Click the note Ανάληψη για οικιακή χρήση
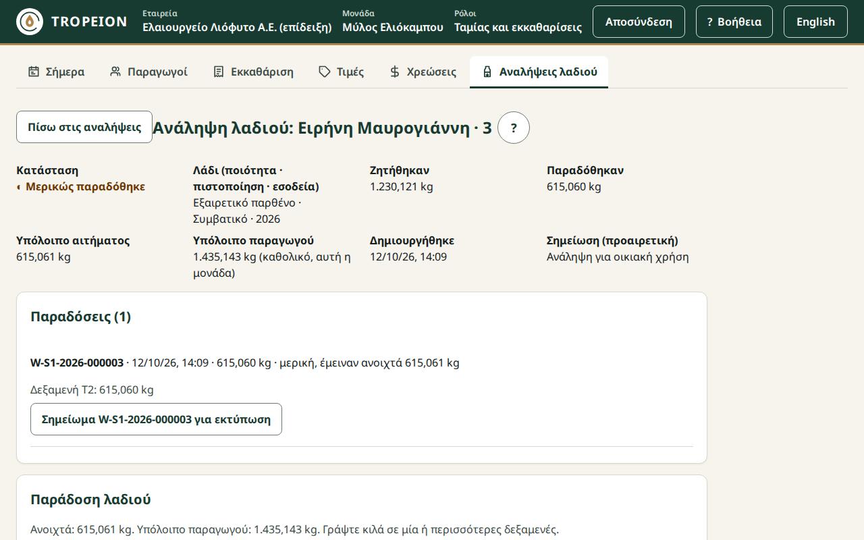The height and width of the screenshot is (540, 864). 618,256
